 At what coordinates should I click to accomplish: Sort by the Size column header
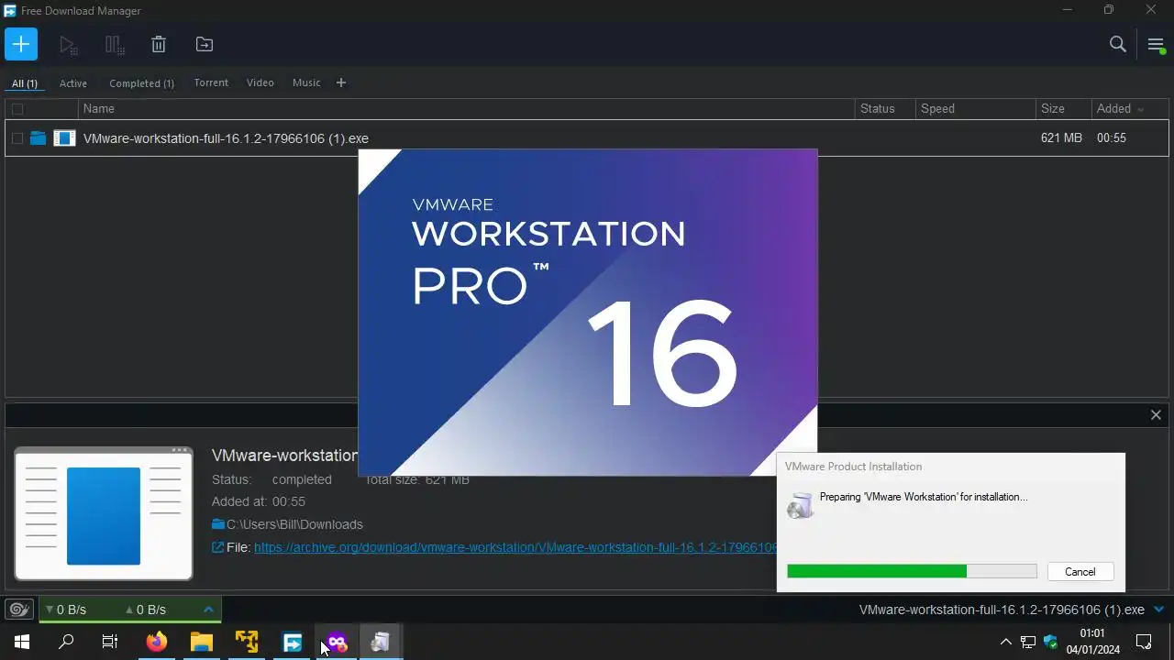coord(1053,108)
